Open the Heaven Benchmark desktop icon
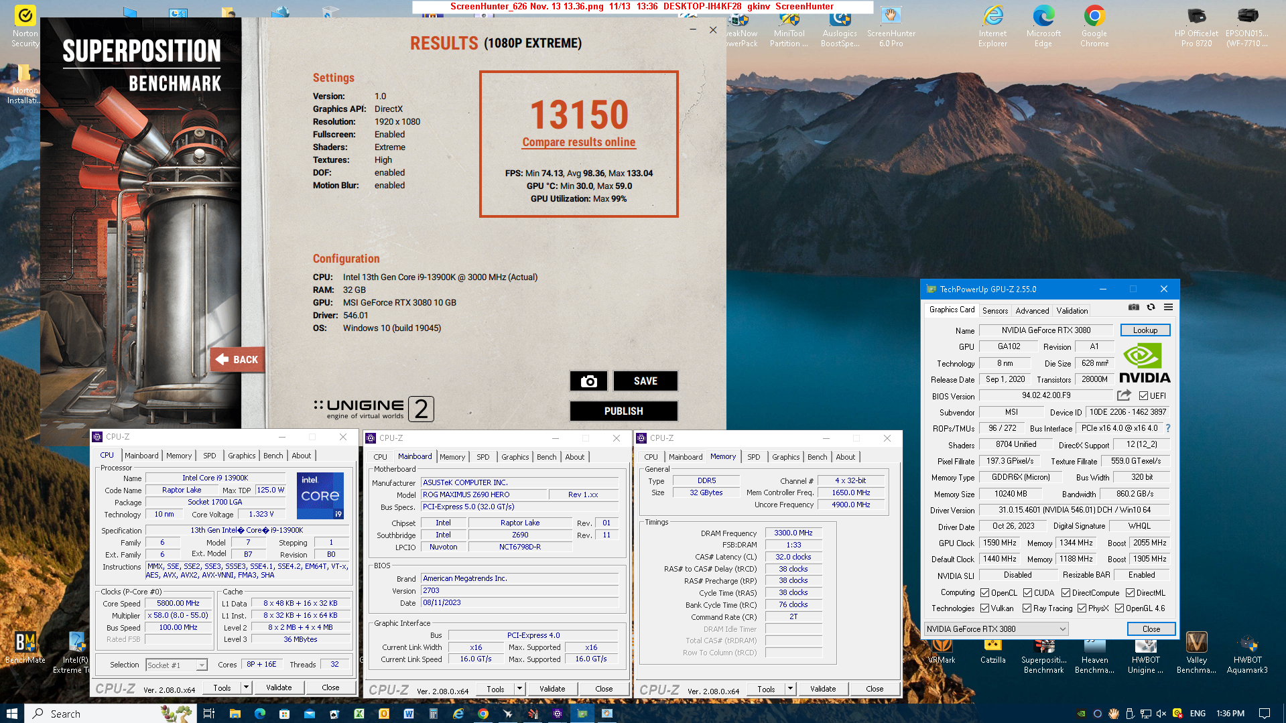 (x=1094, y=657)
